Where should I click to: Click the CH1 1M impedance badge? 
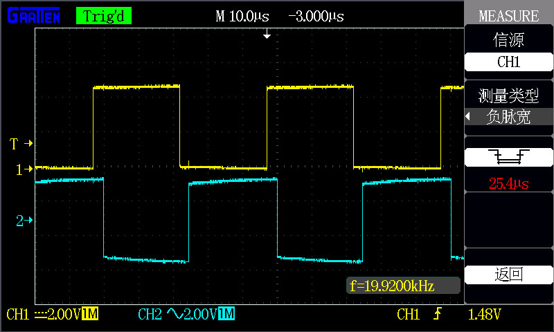[x=90, y=314]
